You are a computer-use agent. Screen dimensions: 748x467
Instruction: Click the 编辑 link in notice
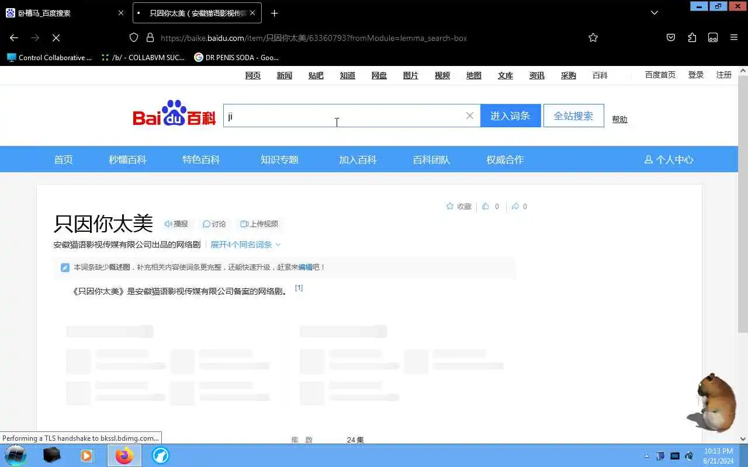coord(305,267)
